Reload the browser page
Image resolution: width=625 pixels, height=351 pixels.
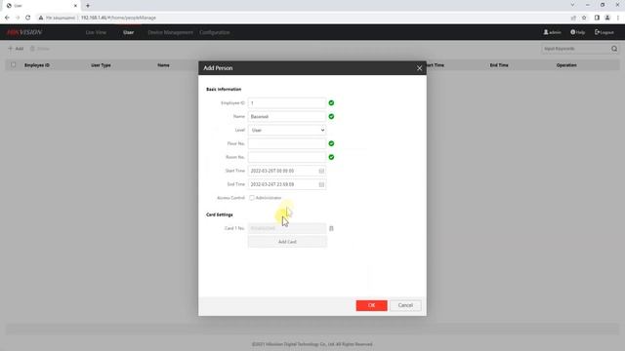[x=27, y=18]
